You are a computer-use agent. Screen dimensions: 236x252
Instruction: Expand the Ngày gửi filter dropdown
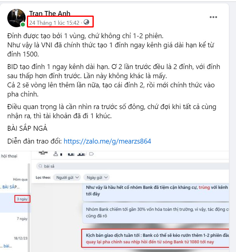(x=96, y=177)
